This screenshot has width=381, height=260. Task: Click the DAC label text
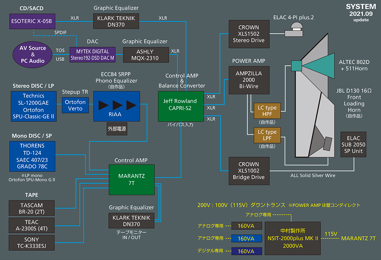pos(93,42)
